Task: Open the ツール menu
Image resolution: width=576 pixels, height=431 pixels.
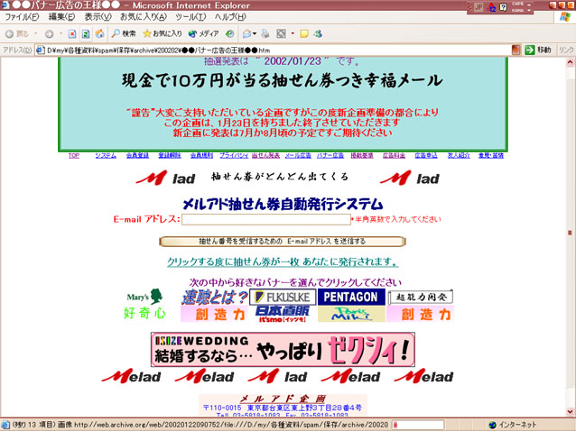Action: (190, 17)
